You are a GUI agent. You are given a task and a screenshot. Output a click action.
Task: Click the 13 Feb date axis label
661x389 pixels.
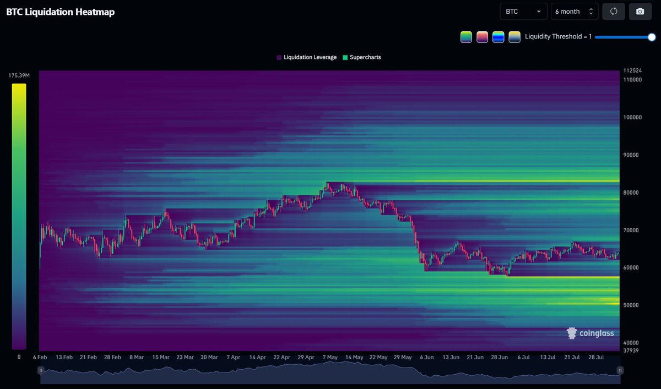[x=64, y=357]
